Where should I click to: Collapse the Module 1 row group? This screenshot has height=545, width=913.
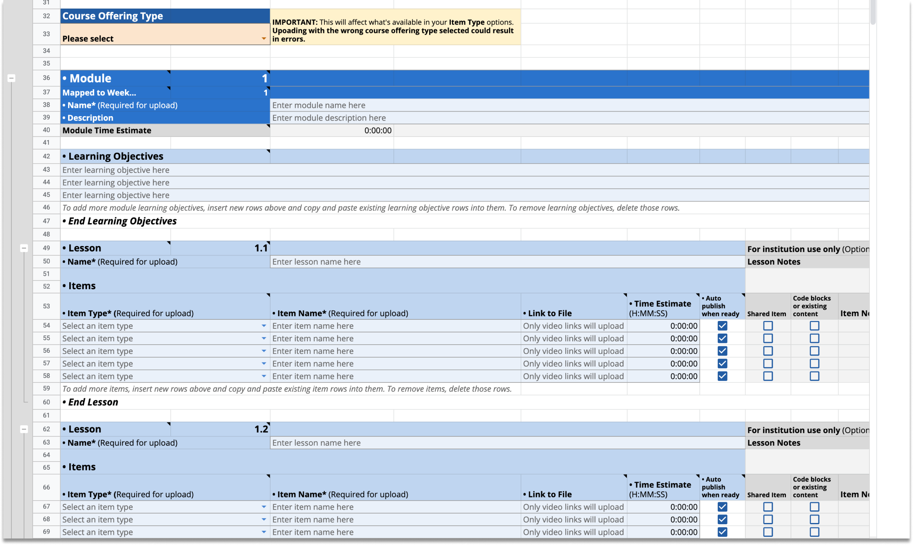tap(11, 78)
